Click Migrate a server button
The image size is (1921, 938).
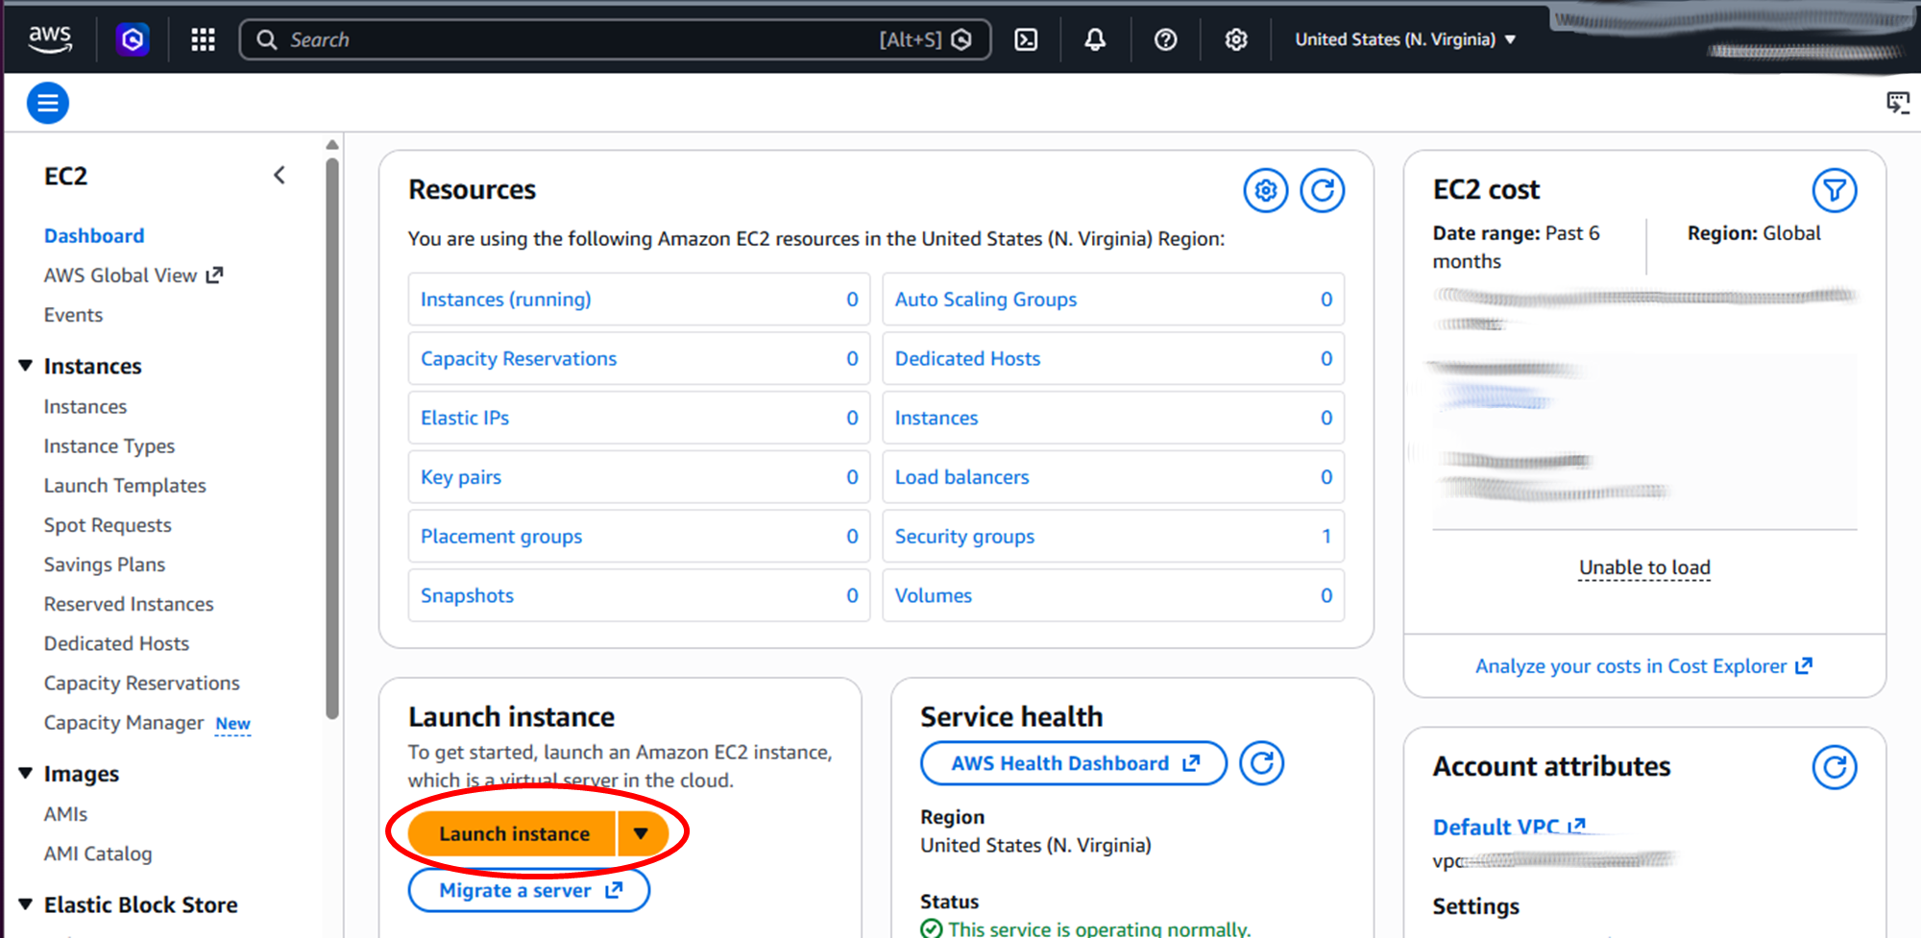[x=529, y=890]
